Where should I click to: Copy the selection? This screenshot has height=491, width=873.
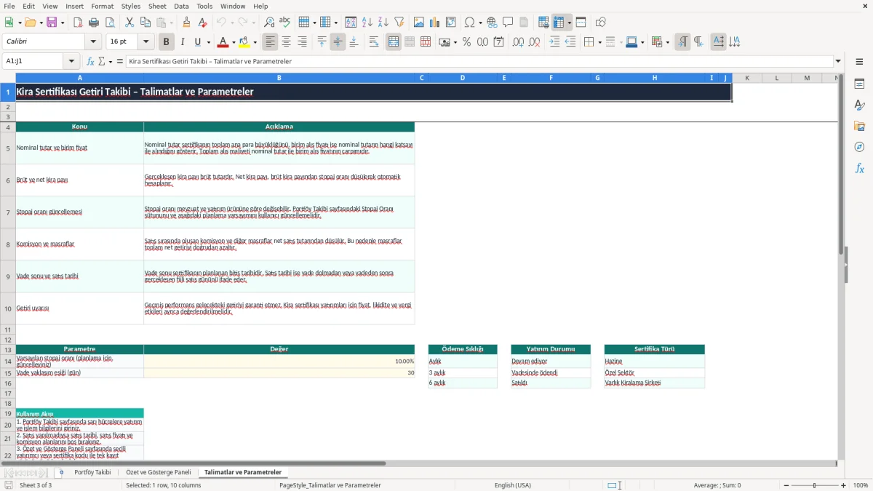(x=145, y=23)
